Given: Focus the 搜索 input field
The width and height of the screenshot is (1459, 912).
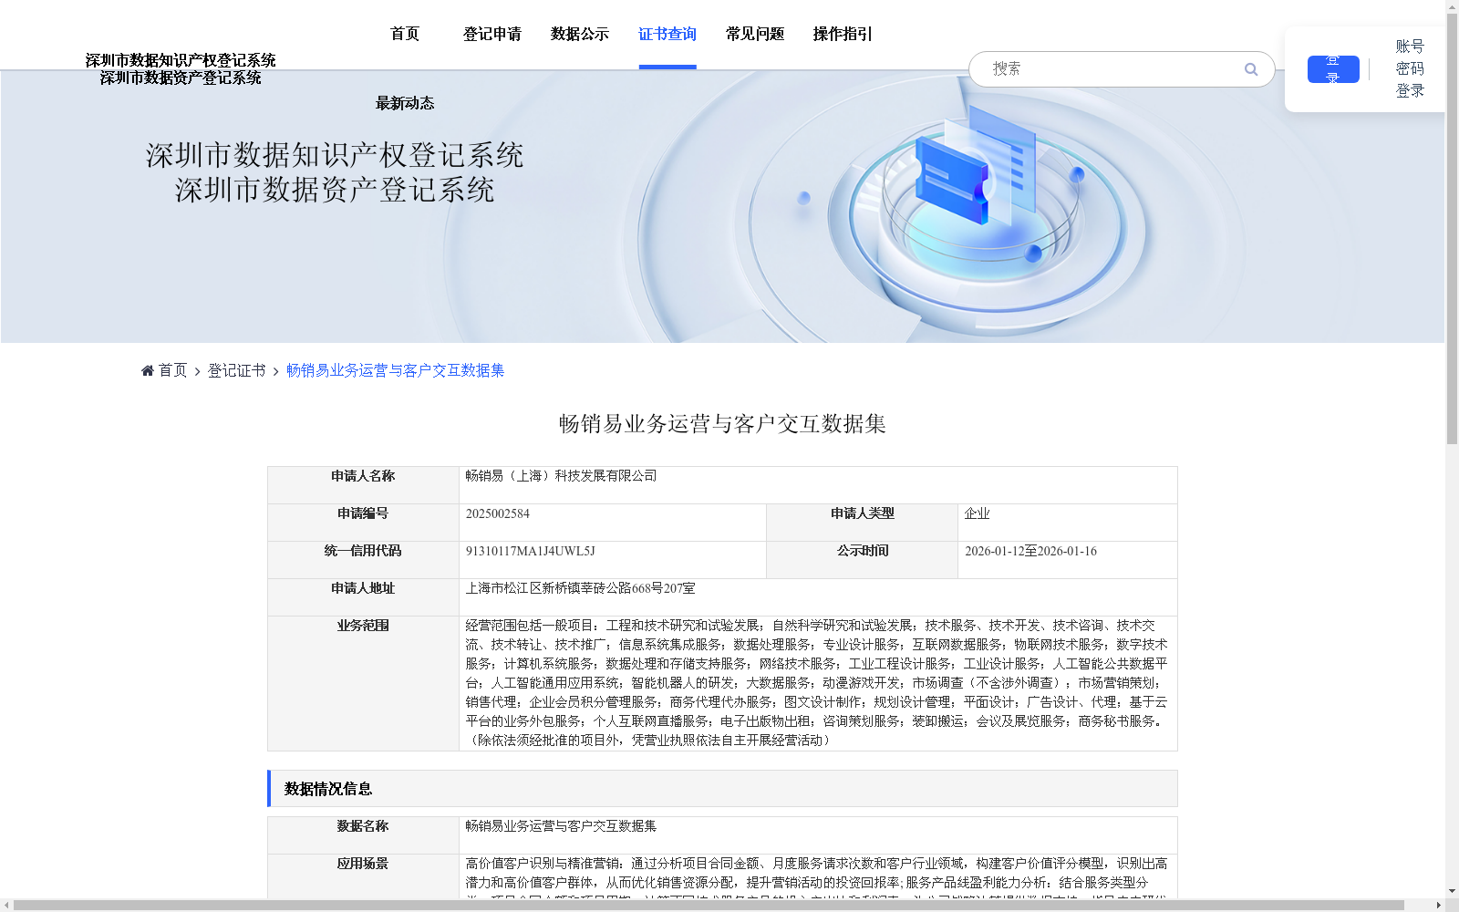Looking at the screenshot, I should (1112, 69).
